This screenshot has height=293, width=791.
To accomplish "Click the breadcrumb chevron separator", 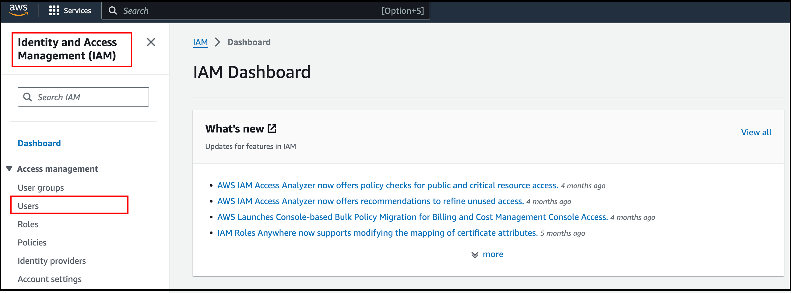I will 218,42.
